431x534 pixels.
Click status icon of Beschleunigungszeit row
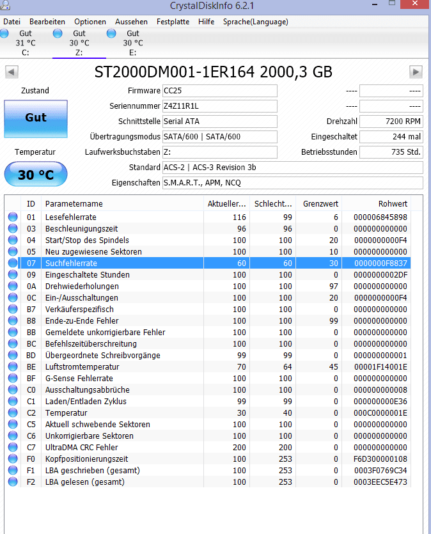(x=13, y=228)
